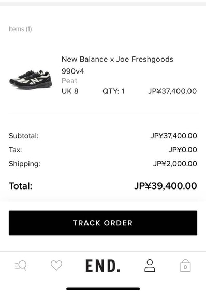Tap the Total amount JP¥39,400.00

click(x=166, y=186)
